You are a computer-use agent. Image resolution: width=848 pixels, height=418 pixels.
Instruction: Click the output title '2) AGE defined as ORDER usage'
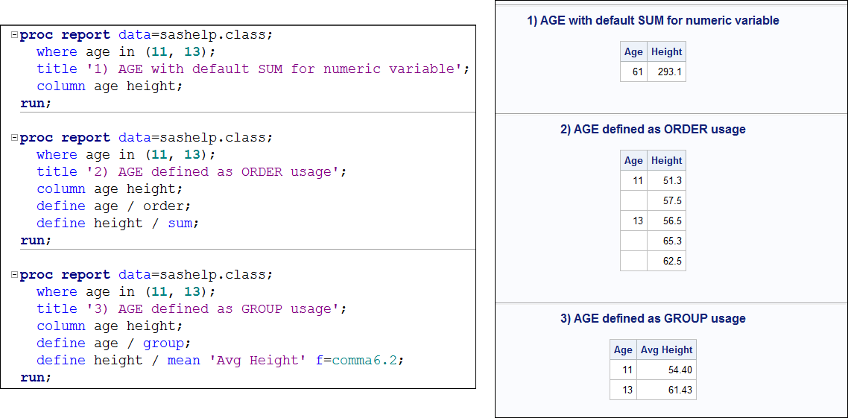coord(653,130)
